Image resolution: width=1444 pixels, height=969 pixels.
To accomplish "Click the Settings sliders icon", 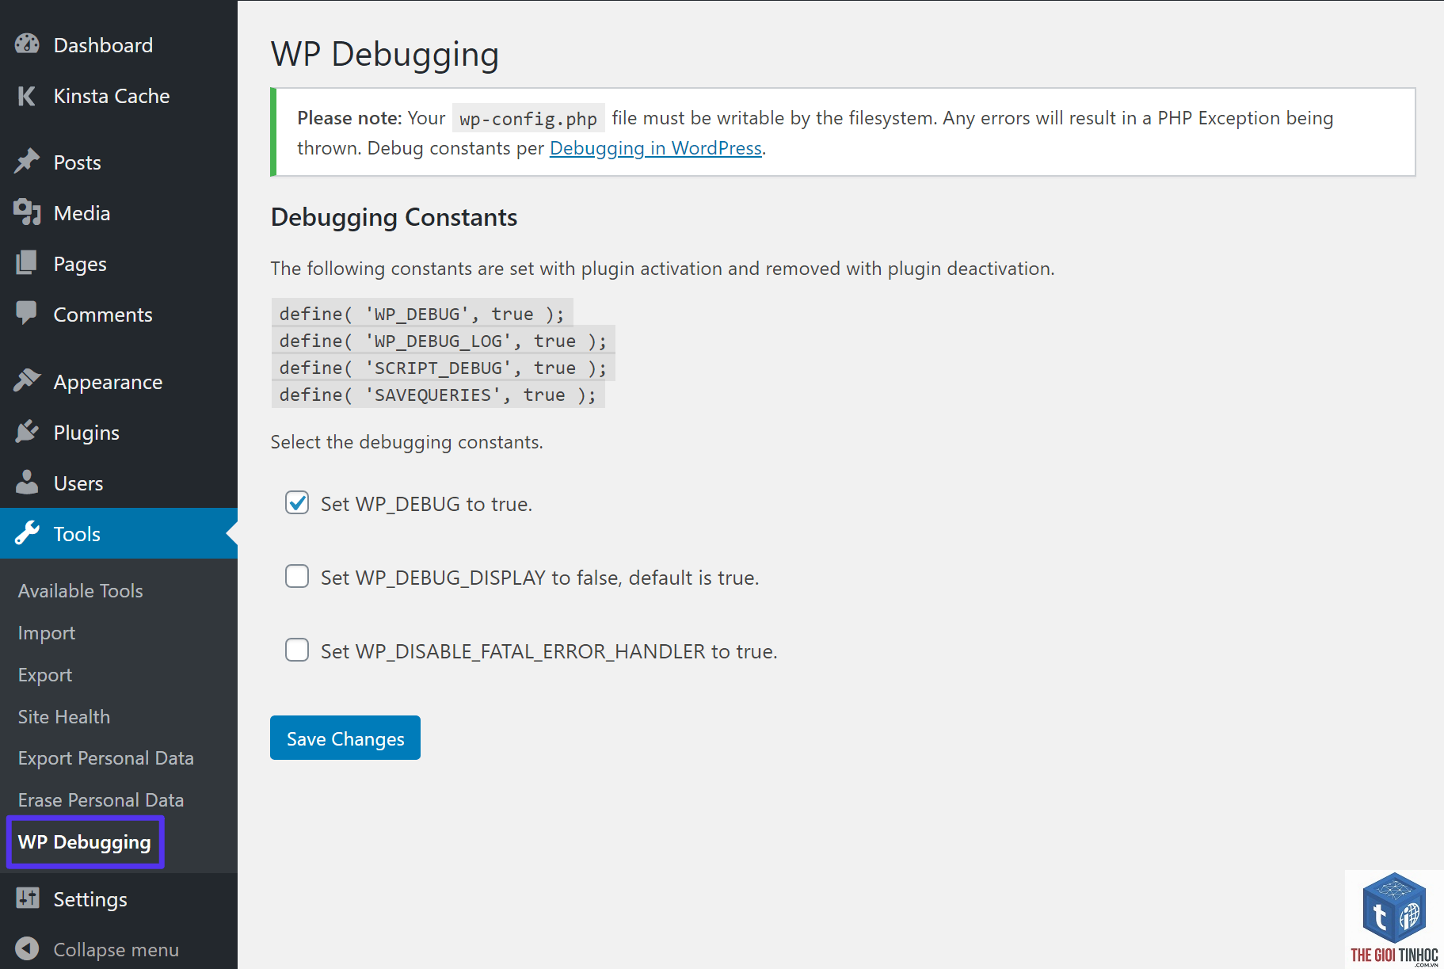I will click(27, 898).
